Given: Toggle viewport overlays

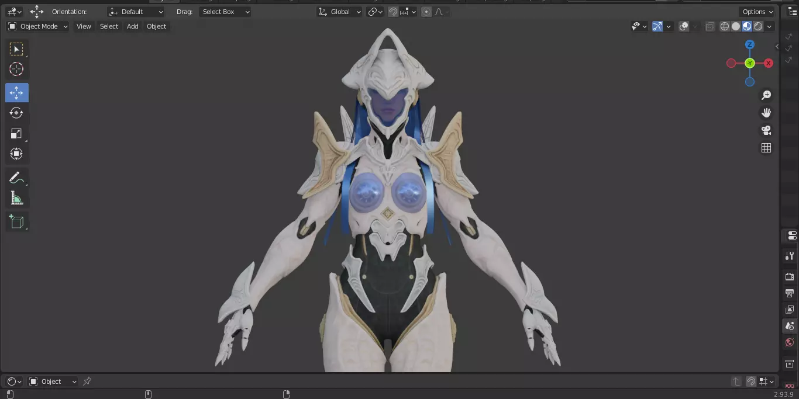Looking at the screenshot, I should pyautogui.click(x=684, y=26).
